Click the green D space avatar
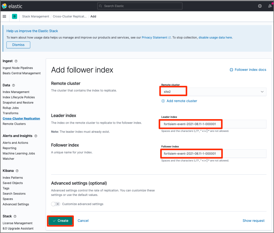The height and width of the screenshot is (233, 274). click(15, 16)
